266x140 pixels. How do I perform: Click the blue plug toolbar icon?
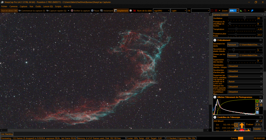pos(252,11)
